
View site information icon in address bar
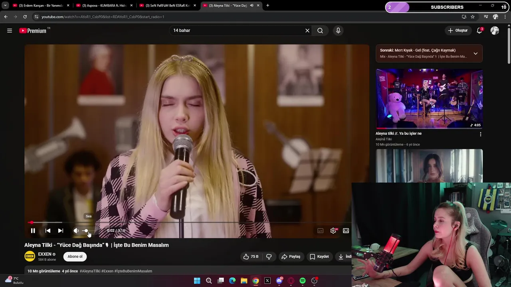pyautogui.click(x=36, y=17)
